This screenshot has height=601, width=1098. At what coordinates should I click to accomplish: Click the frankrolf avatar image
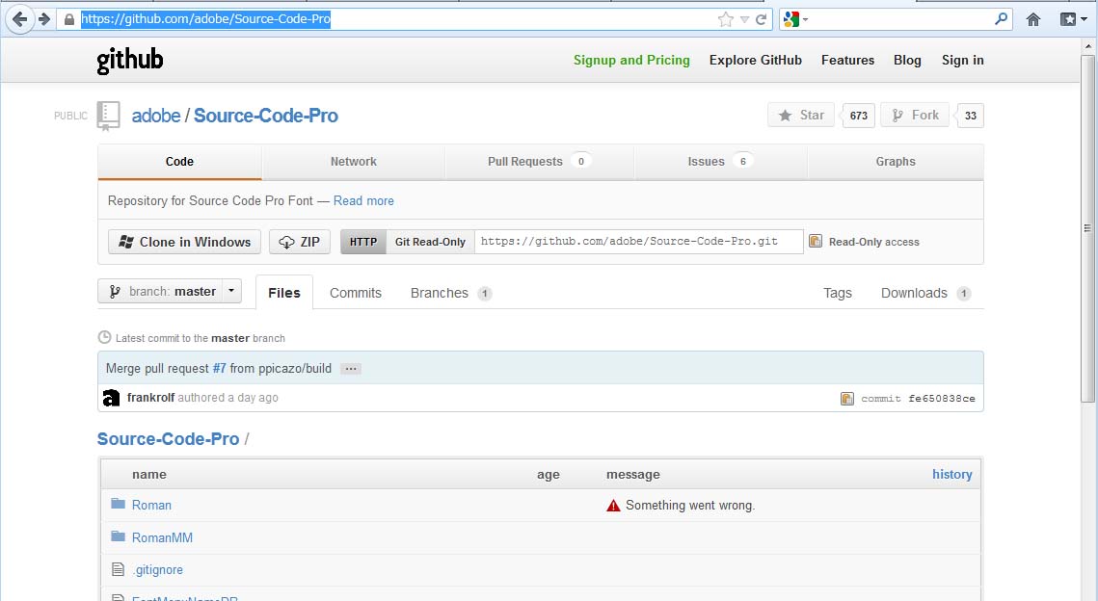coord(111,398)
